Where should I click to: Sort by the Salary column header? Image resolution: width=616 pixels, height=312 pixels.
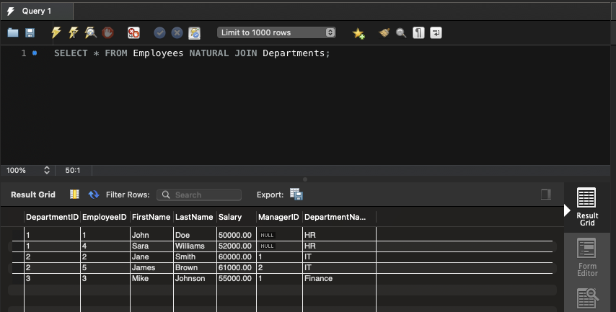point(231,217)
